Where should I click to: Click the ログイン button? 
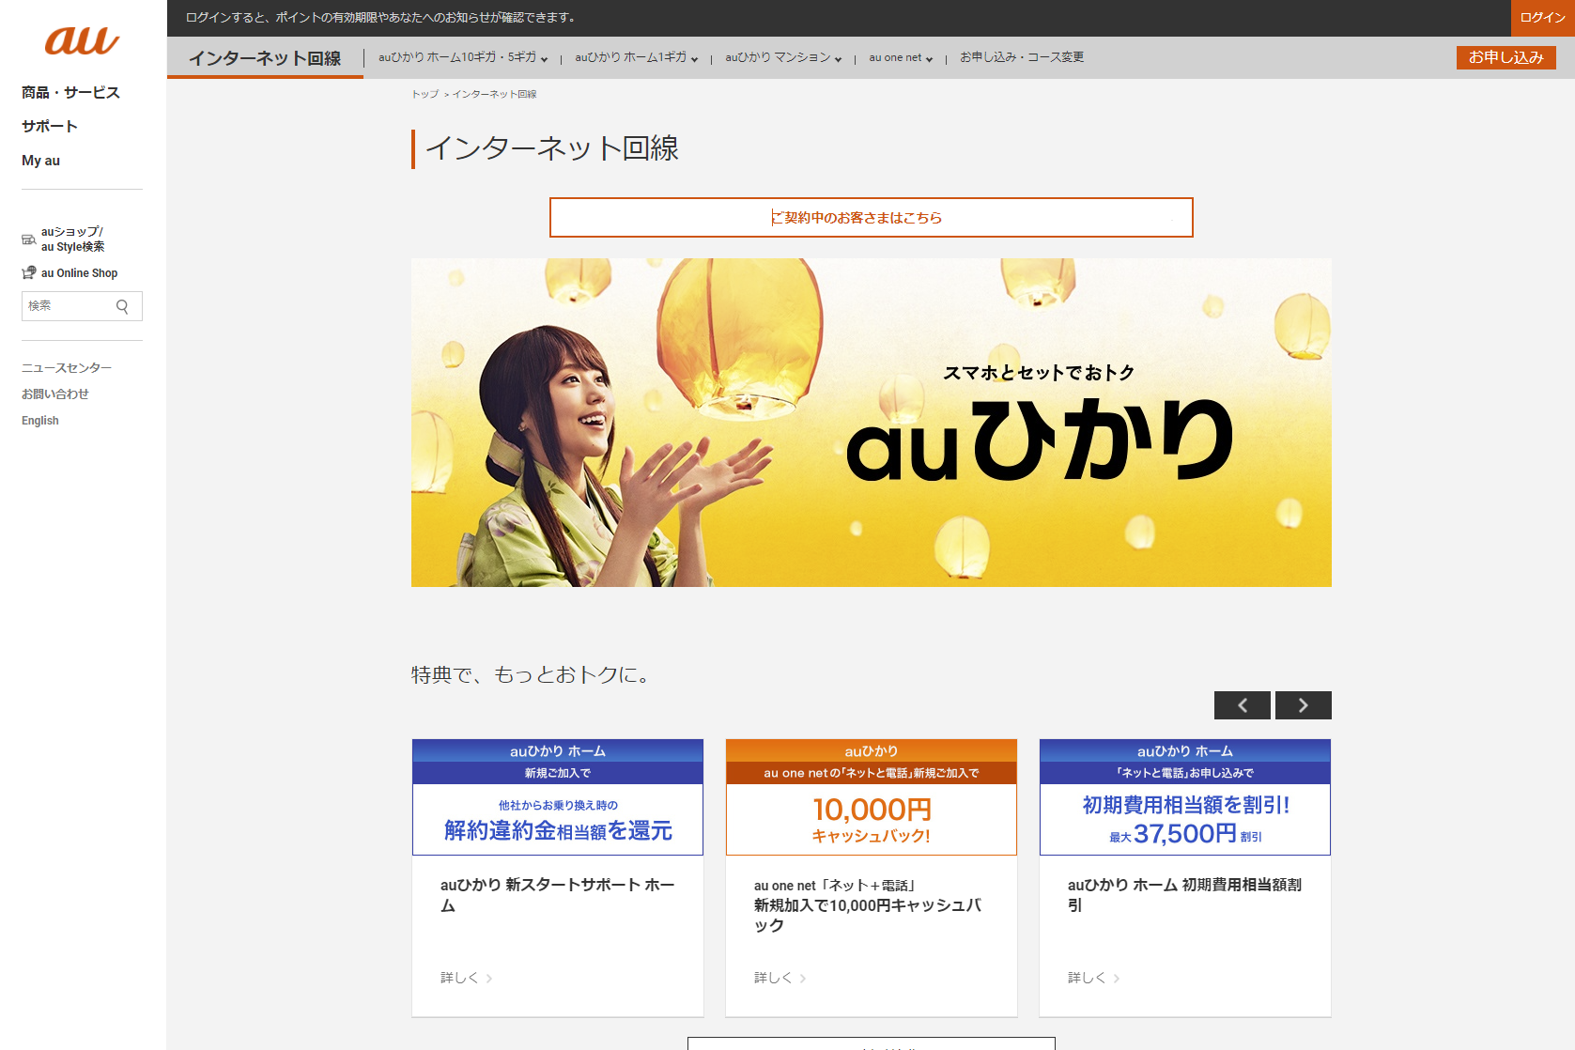click(x=1542, y=18)
